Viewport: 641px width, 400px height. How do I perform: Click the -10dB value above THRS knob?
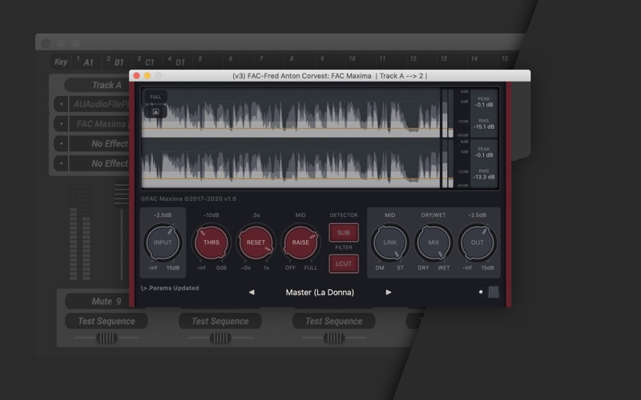coord(212,215)
